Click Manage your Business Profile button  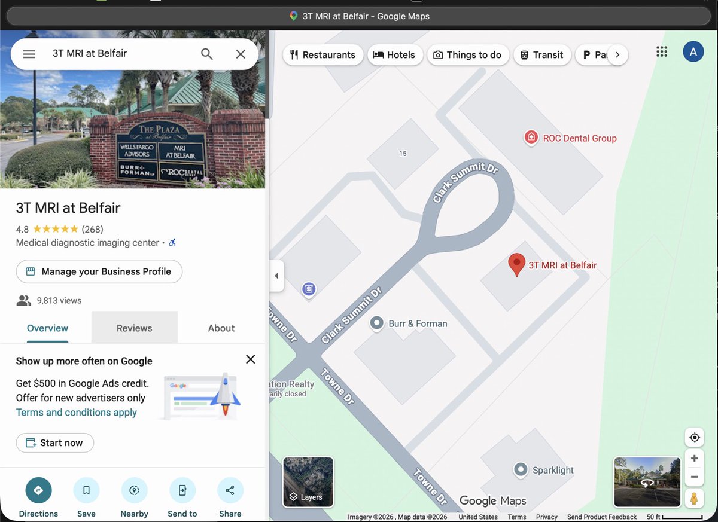(x=99, y=271)
